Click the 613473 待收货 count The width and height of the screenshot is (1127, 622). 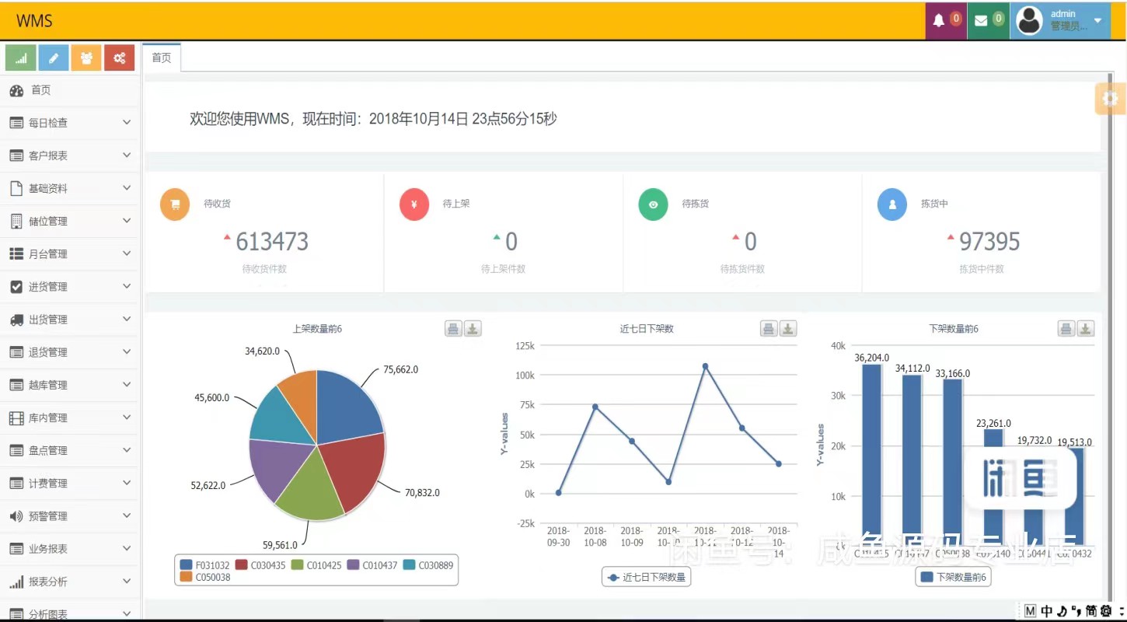(272, 242)
